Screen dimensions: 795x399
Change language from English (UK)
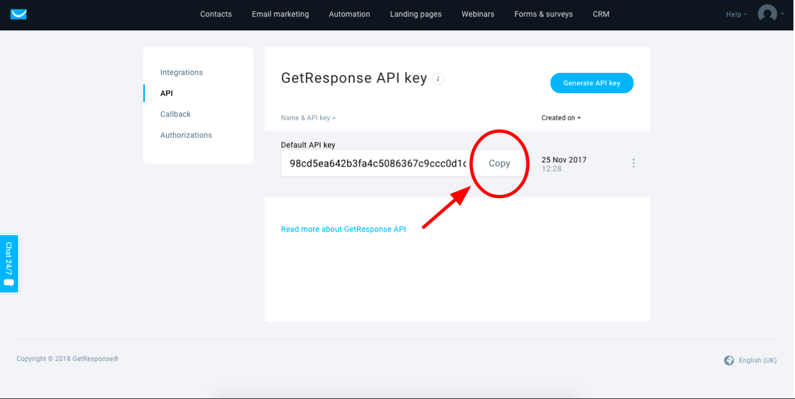coord(757,360)
